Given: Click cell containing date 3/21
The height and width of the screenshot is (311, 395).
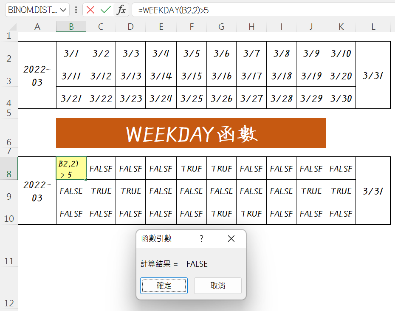Looking at the screenshot, I should [x=71, y=98].
